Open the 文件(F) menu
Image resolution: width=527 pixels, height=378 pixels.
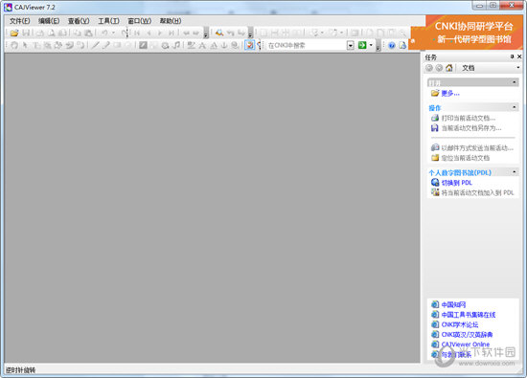coord(19,21)
